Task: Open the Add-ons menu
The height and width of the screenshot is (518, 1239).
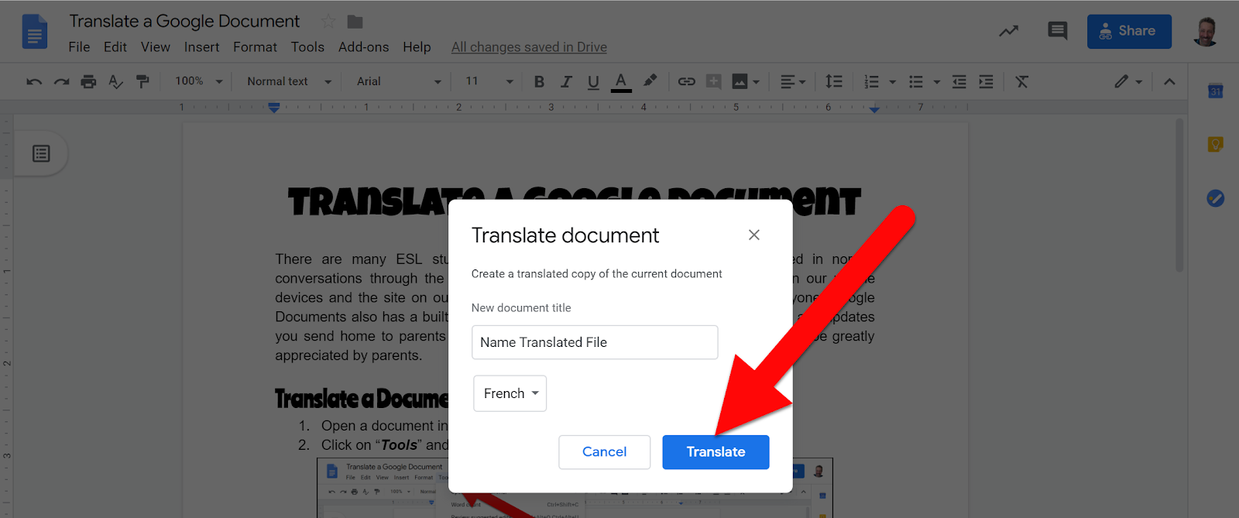Action: [363, 47]
